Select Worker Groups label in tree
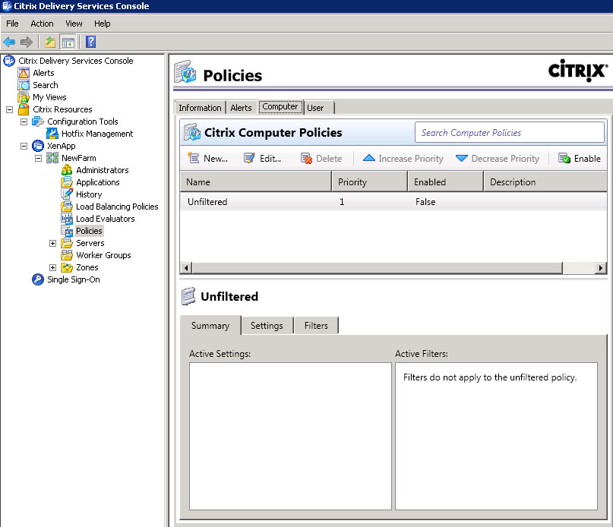The height and width of the screenshot is (527, 613). tap(103, 255)
